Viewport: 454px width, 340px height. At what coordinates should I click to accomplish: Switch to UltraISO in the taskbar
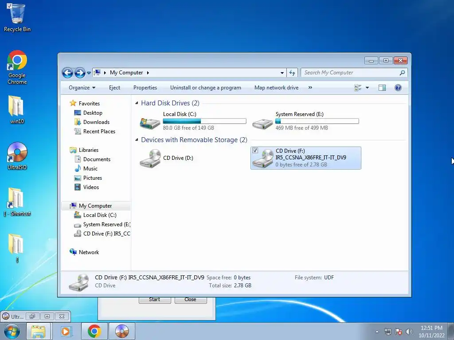point(122,331)
